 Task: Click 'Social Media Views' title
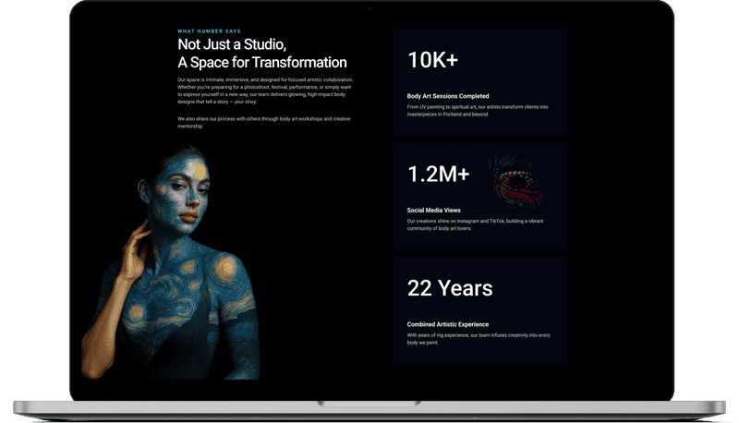pos(433,210)
